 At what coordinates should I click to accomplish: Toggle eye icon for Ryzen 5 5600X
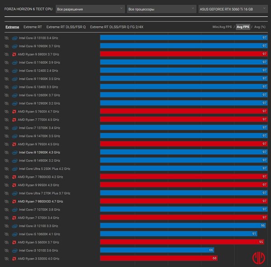pyautogui.click(x=7, y=243)
